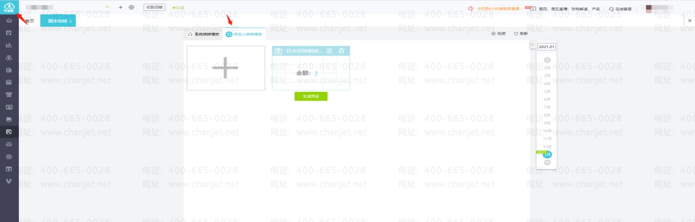
Task: Open the voucher list sidebar icon
Action: (x=9, y=33)
